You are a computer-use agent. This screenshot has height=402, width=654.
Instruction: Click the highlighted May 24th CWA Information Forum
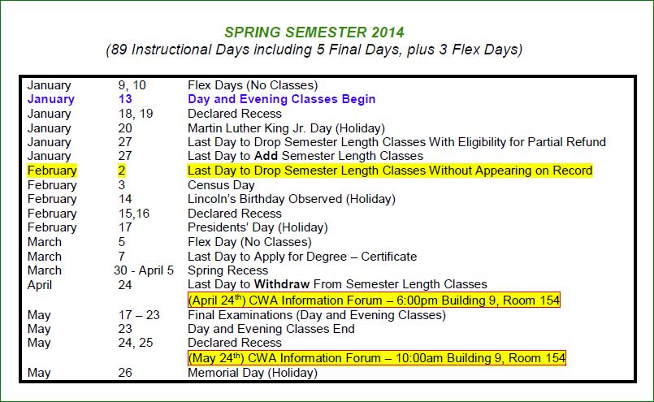[x=376, y=357]
